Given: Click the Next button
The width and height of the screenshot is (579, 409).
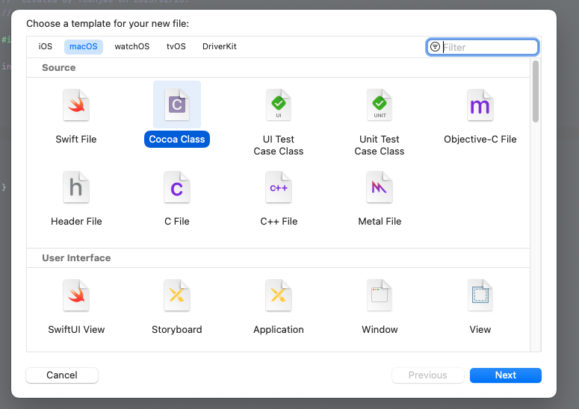Looking at the screenshot, I should tap(506, 375).
